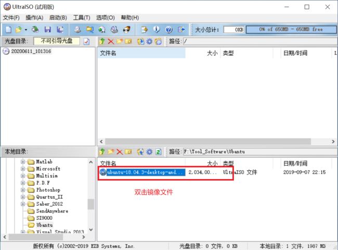Sort disc list by 类型 column header
This screenshot has width=338, height=250.
[x=246, y=53]
